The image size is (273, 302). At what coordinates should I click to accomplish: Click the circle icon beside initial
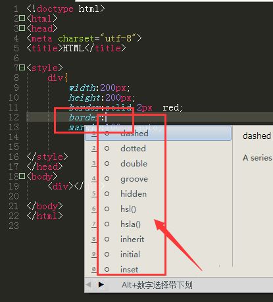[107, 254]
